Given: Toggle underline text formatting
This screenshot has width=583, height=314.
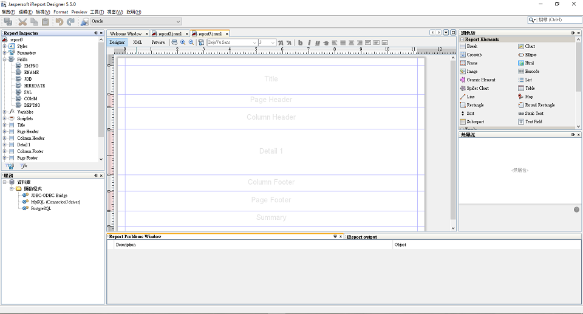Looking at the screenshot, I should click(318, 43).
